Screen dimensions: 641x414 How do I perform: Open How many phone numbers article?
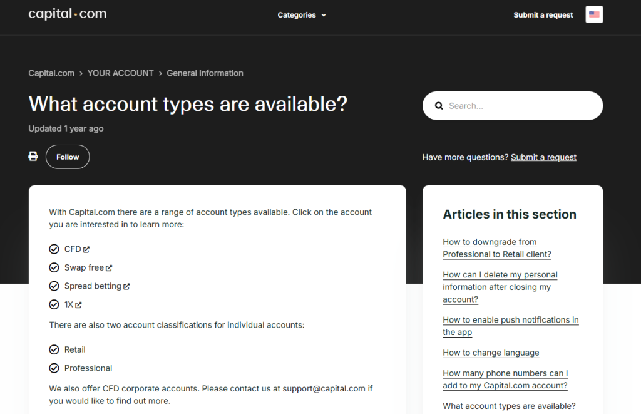point(505,379)
